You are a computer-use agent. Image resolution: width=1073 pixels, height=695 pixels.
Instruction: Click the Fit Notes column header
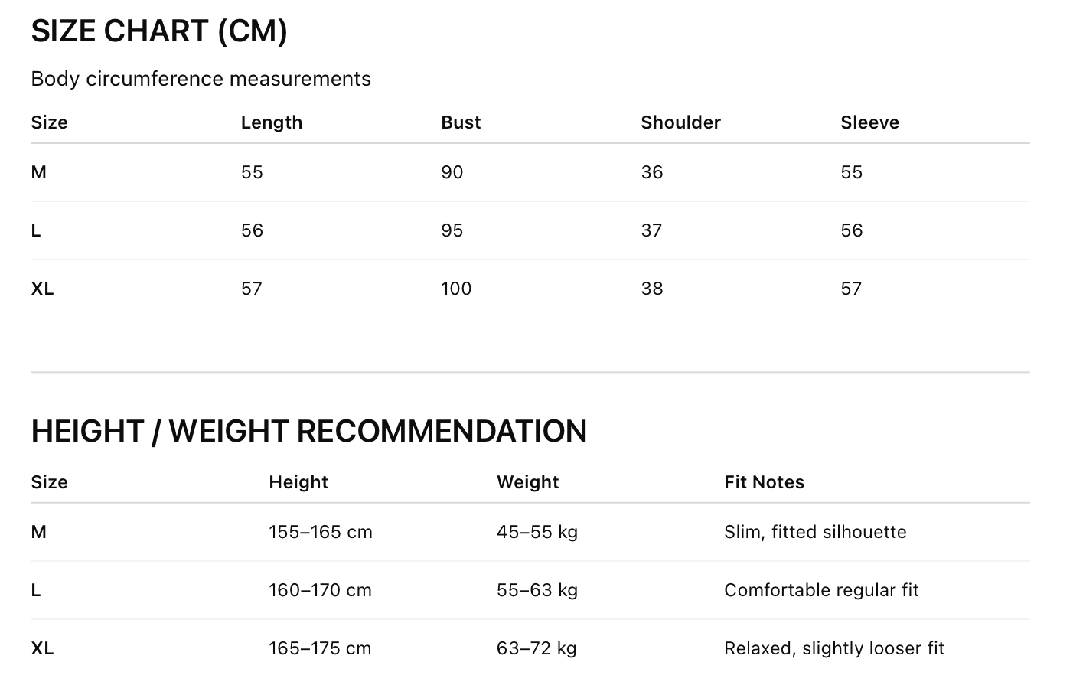coord(764,482)
